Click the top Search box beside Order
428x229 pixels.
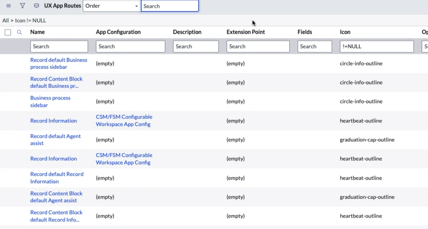[170, 6]
